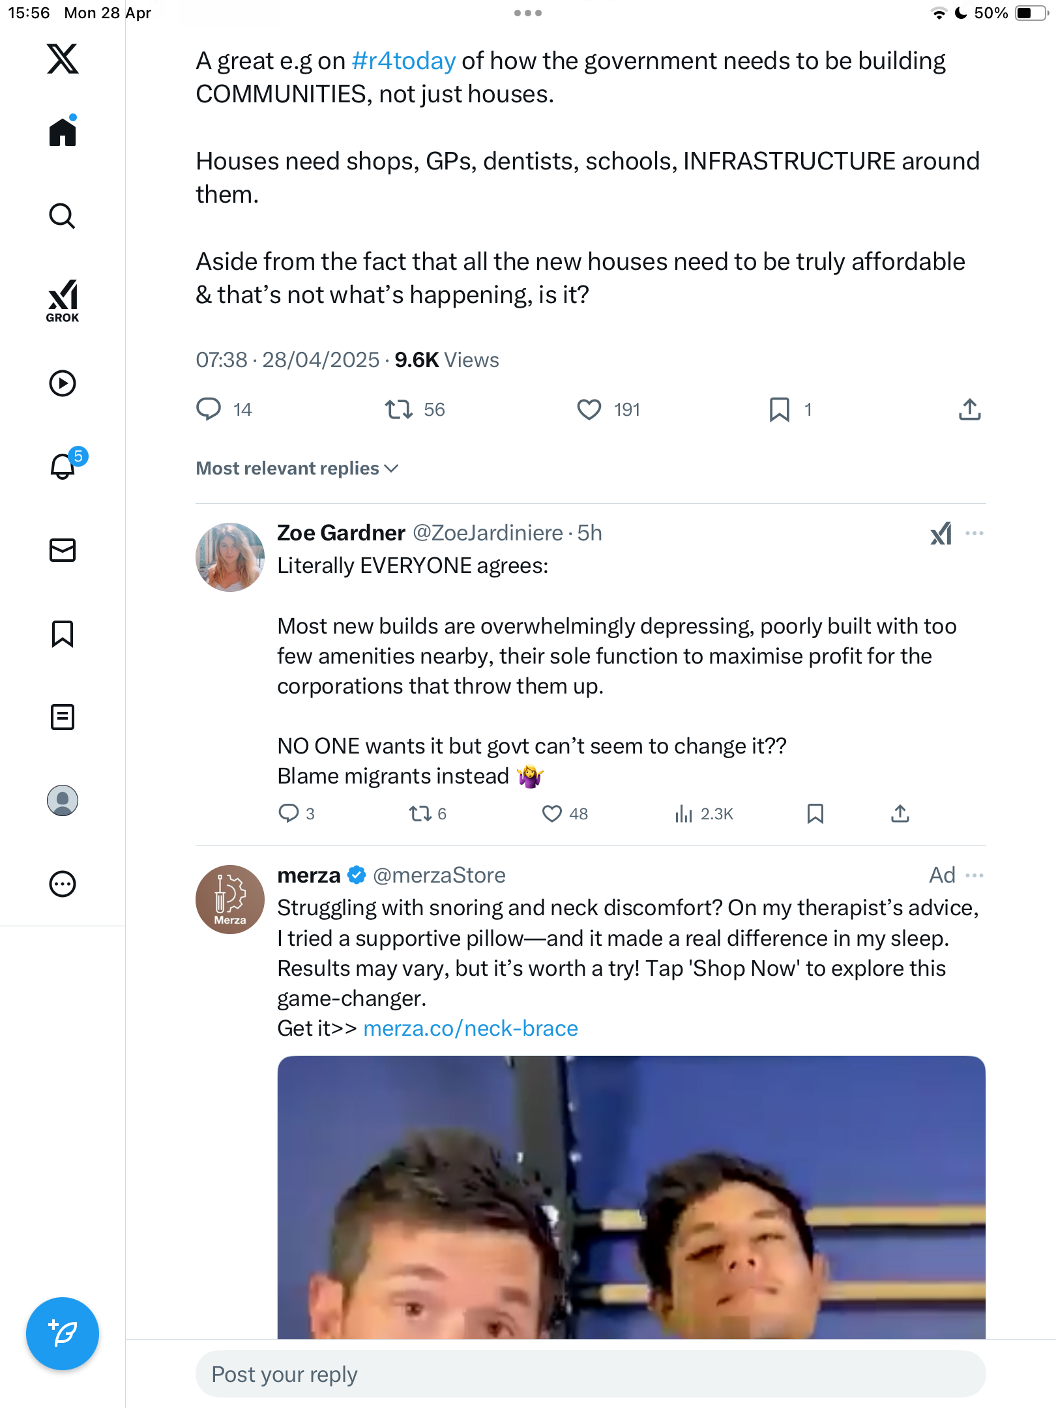Open the merza.co/neck-brace link
The image size is (1056, 1408).
point(471,1028)
